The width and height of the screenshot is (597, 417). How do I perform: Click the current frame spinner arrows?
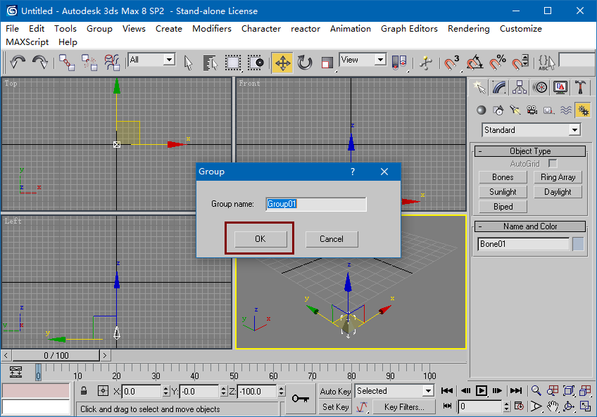click(506, 406)
